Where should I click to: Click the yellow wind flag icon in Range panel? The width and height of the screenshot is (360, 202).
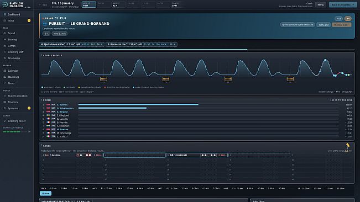coord(348,145)
